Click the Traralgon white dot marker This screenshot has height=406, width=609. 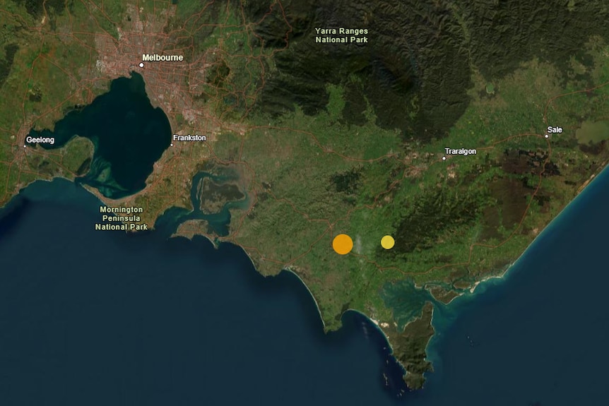point(444,158)
